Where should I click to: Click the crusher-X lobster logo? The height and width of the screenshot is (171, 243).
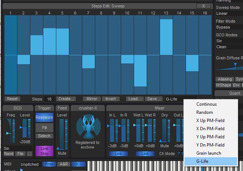88,126
